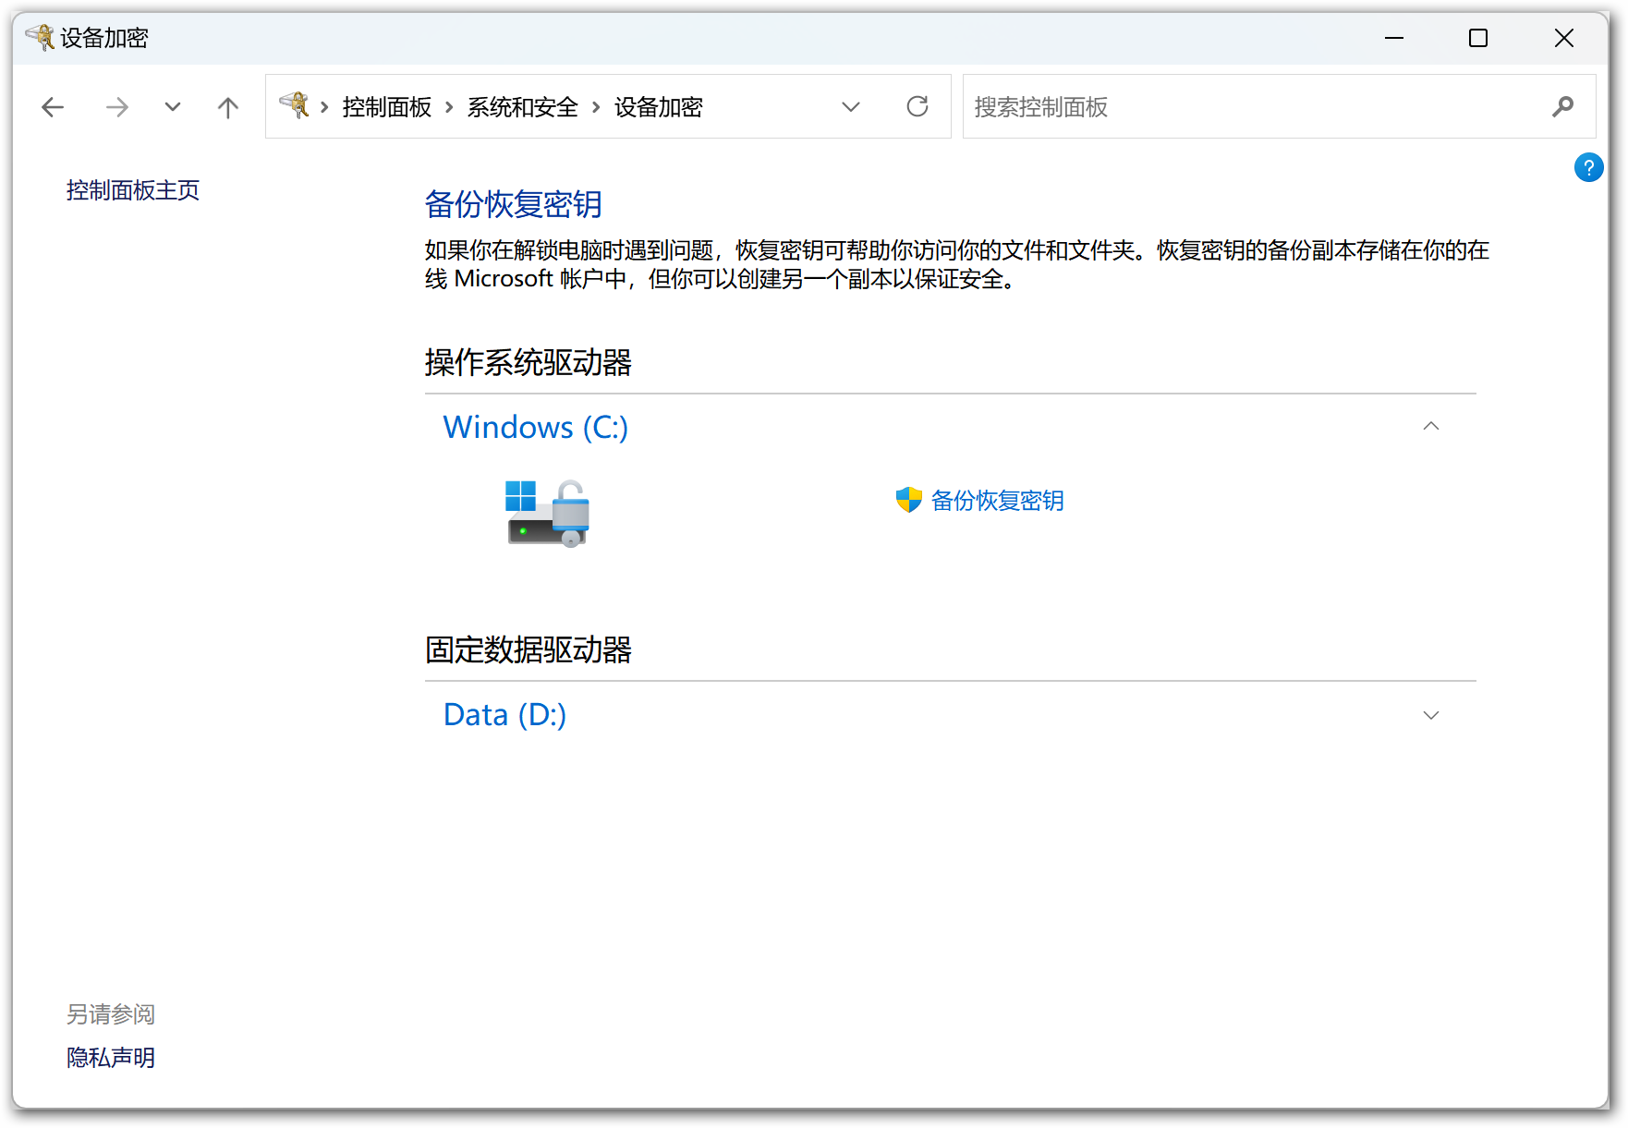Refresh the control panel page
The width and height of the screenshot is (1628, 1128).
pos(917,107)
